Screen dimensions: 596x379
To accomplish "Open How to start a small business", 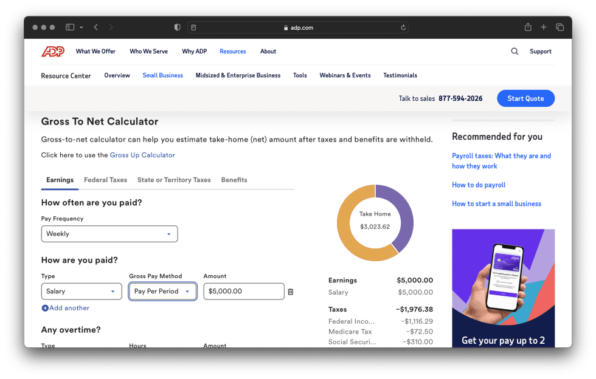I will [x=496, y=203].
